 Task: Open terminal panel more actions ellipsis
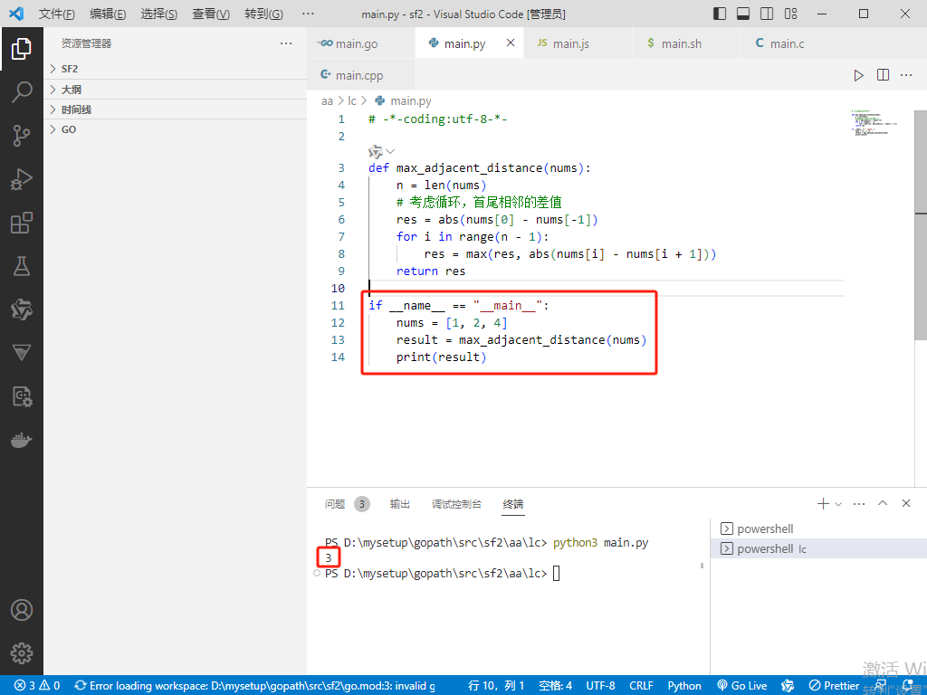(859, 503)
